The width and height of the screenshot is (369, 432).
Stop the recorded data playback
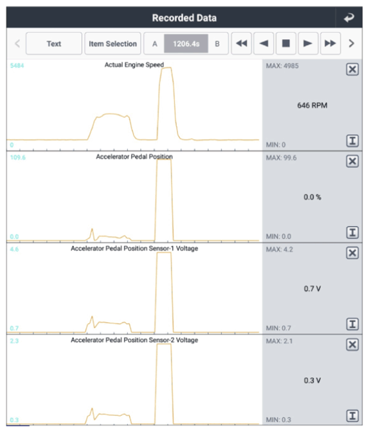click(286, 44)
